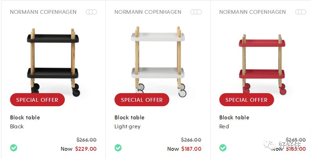The image size is (311, 159).
Task: Click color variants circles icon on Black table card
Action: [91, 12]
